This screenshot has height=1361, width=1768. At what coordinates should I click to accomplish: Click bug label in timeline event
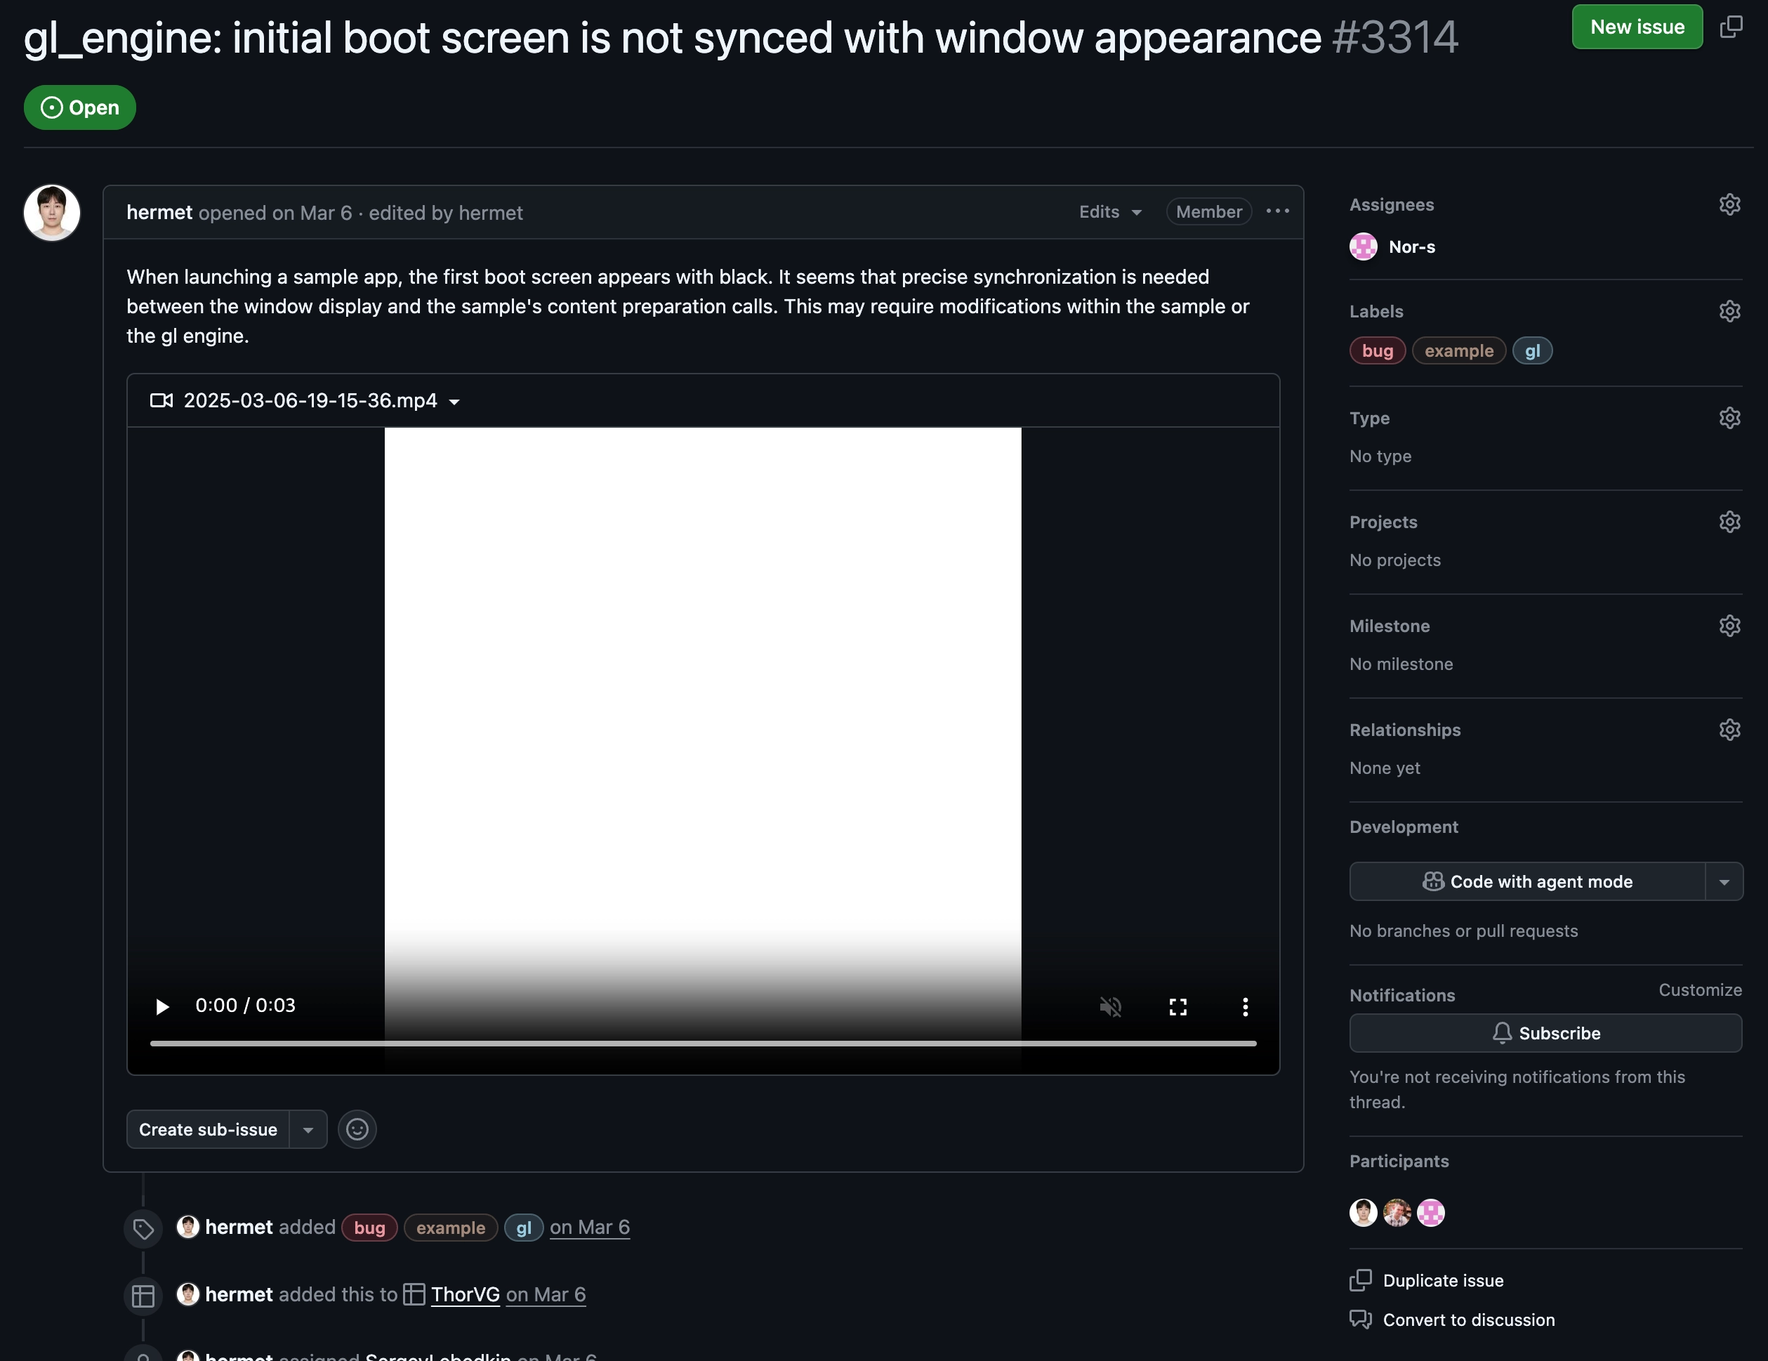tap(369, 1228)
